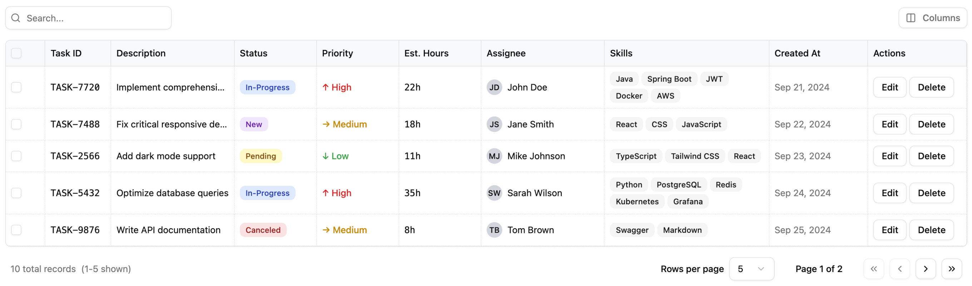Return to first page via double-chevron icon
Viewport: 972px width, 286px height.
tap(874, 269)
